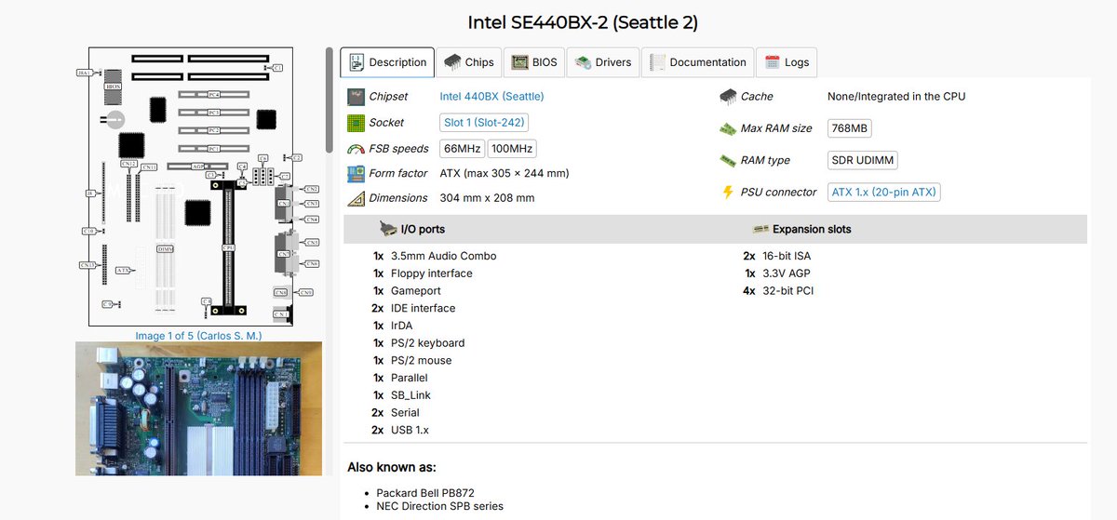1117x520 pixels.
Task: Click the Form factor icon
Action: coord(356,174)
